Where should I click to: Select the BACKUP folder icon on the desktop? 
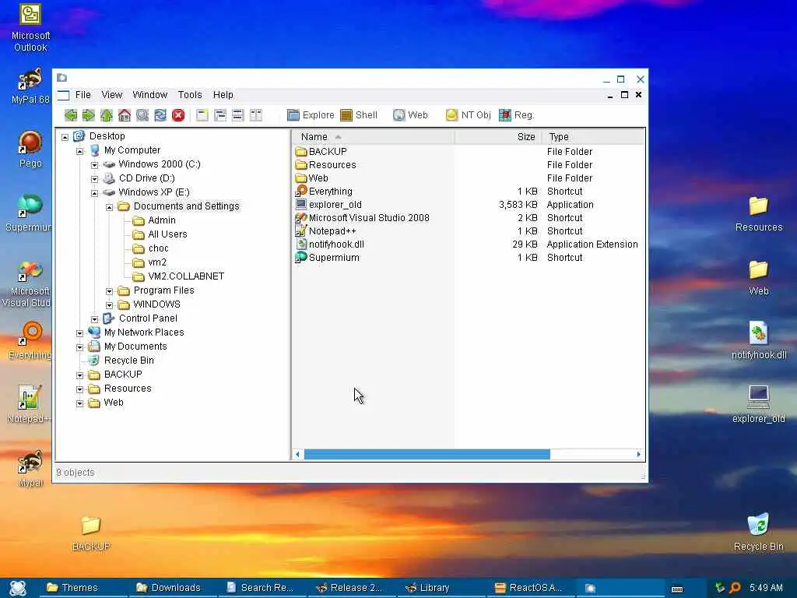pos(91,533)
